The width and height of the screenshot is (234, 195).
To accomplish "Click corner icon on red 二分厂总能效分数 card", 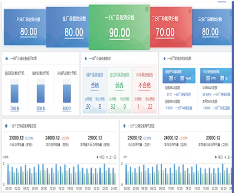I will pos(189,11).
